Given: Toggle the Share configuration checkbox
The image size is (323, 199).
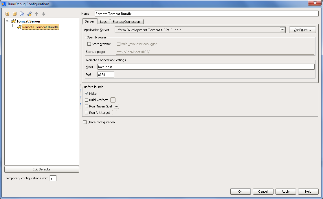Looking at the screenshot, I should point(85,122).
